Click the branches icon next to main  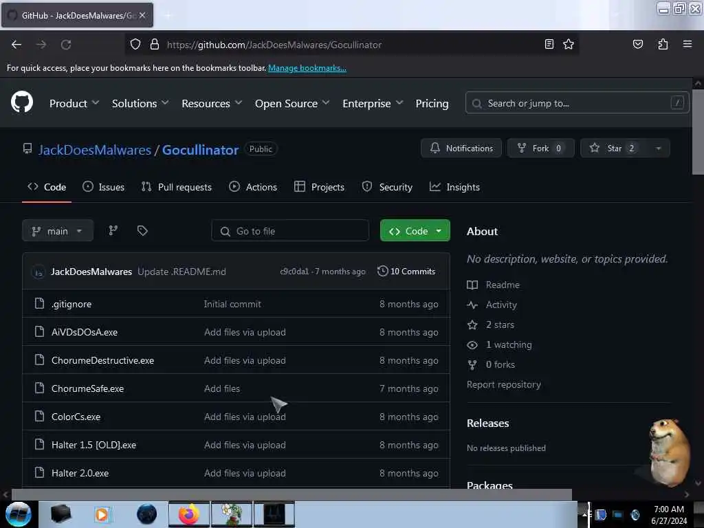113,231
